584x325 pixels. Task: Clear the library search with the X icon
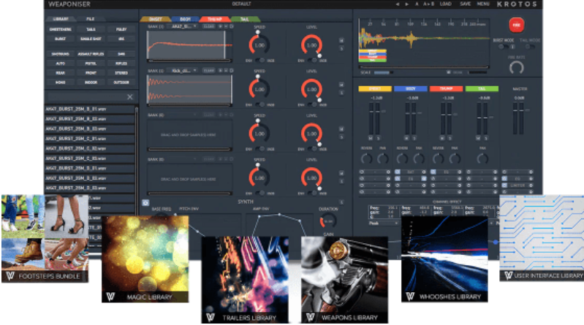[129, 96]
